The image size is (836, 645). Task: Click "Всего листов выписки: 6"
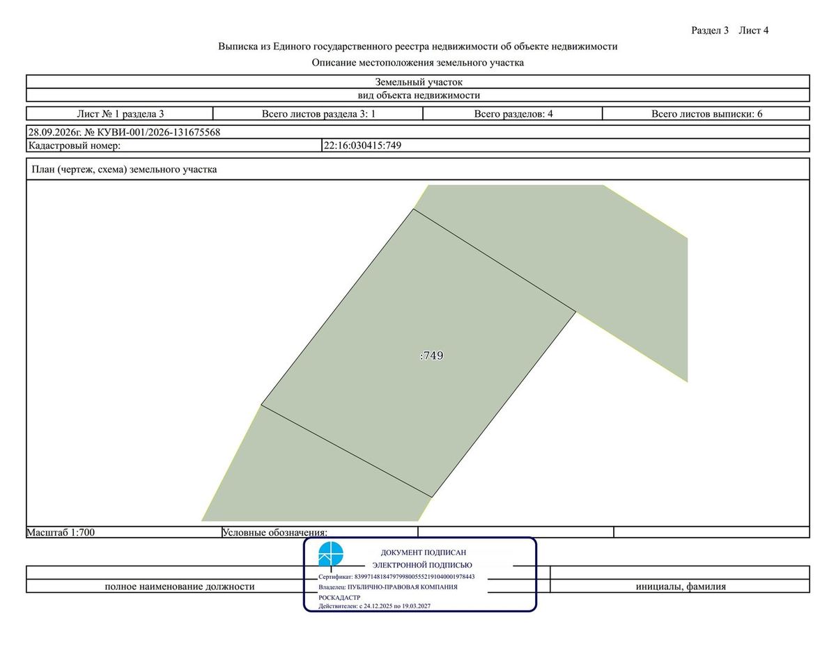(x=706, y=113)
